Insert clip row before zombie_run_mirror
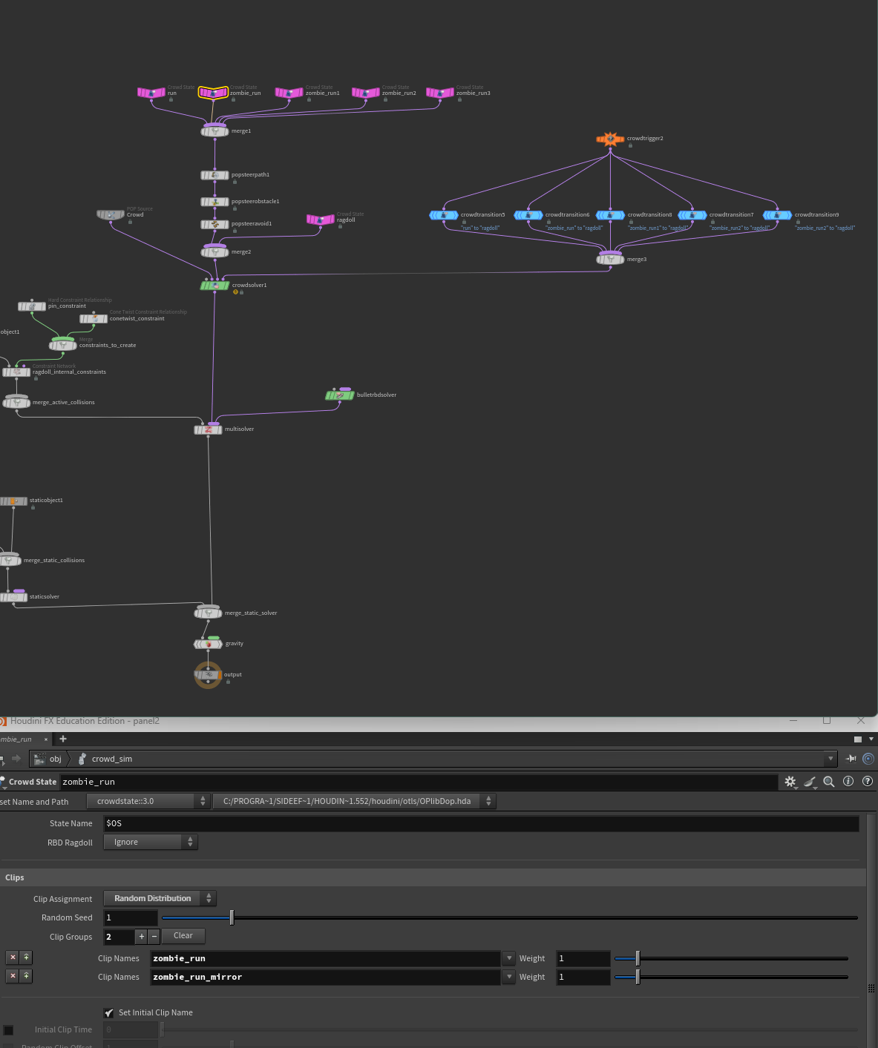 click(x=26, y=976)
